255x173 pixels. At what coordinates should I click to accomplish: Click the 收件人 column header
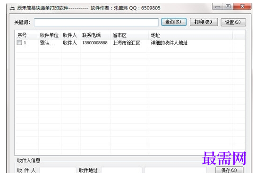[x=70, y=35]
